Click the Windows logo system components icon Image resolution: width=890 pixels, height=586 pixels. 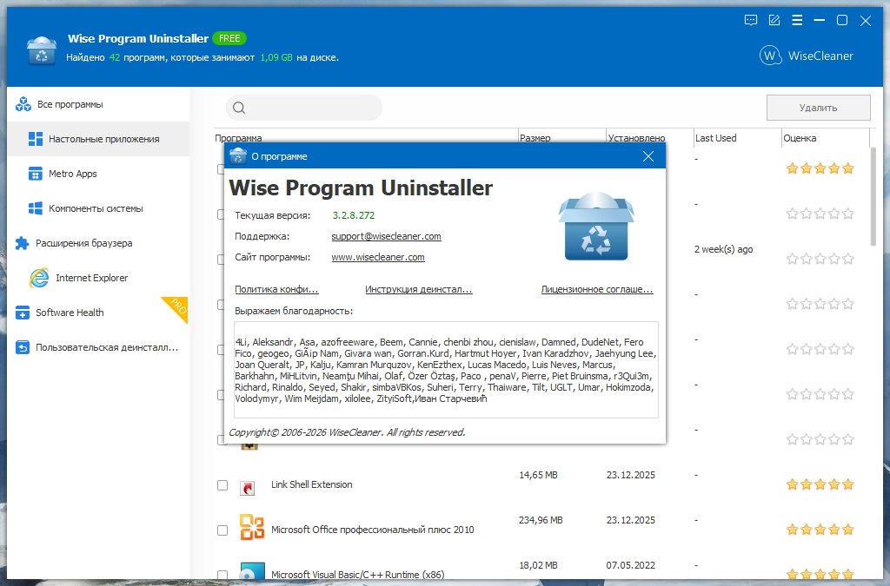pyautogui.click(x=35, y=208)
